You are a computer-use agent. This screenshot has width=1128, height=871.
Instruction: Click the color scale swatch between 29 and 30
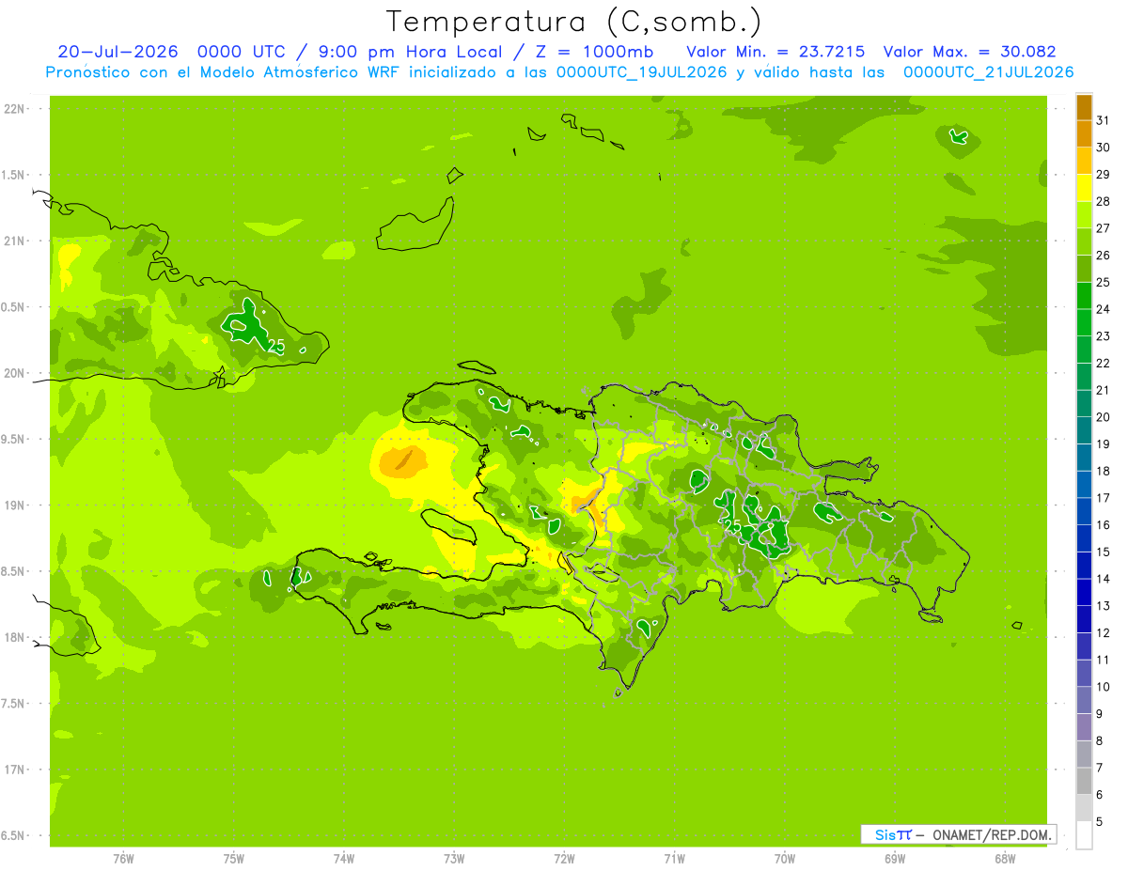(x=1084, y=161)
